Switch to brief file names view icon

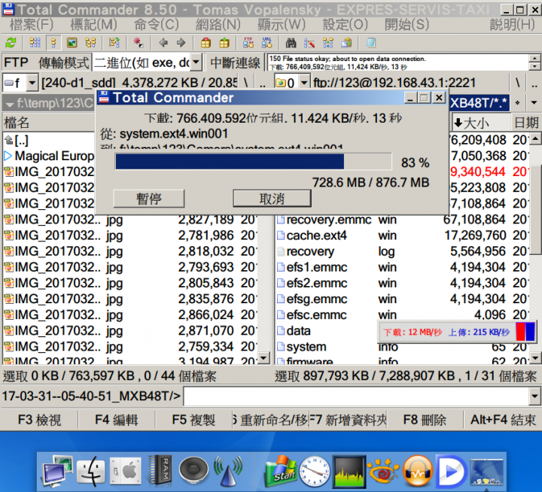35,43
